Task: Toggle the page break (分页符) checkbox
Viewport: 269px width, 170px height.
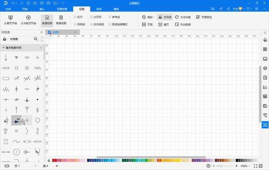Action: [92, 17]
